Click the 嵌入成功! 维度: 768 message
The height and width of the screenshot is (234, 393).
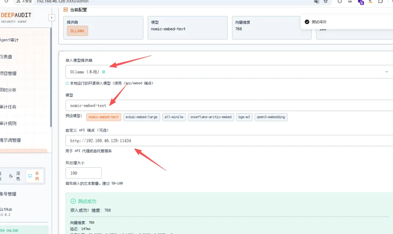91,210
